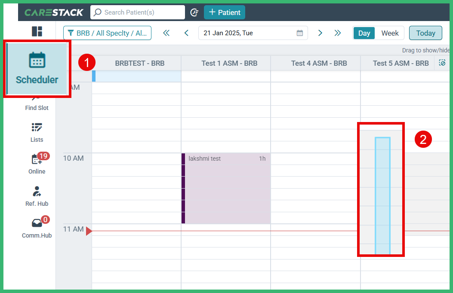This screenshot has height=293, width=453.
Task: Click the dashboard grid icon top left
Action: 37,31
